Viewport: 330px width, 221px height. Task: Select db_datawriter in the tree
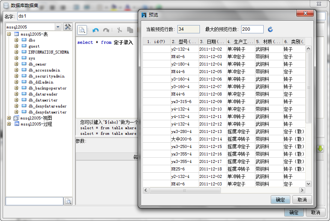(x=43, y=100)
